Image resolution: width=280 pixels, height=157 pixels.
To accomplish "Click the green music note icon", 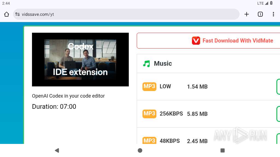I will tap(147, 64).
